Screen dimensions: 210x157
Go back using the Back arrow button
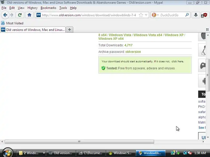tap(5, 15)
